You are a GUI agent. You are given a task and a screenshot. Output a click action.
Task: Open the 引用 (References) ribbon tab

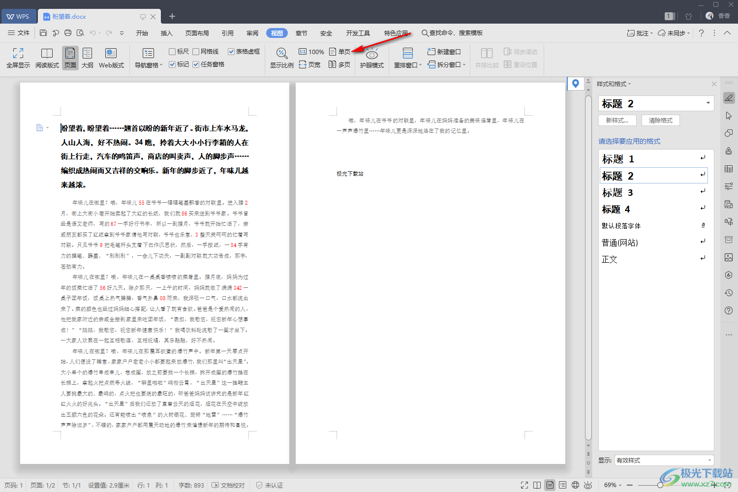pyautogui.click(x=228, y=33)
